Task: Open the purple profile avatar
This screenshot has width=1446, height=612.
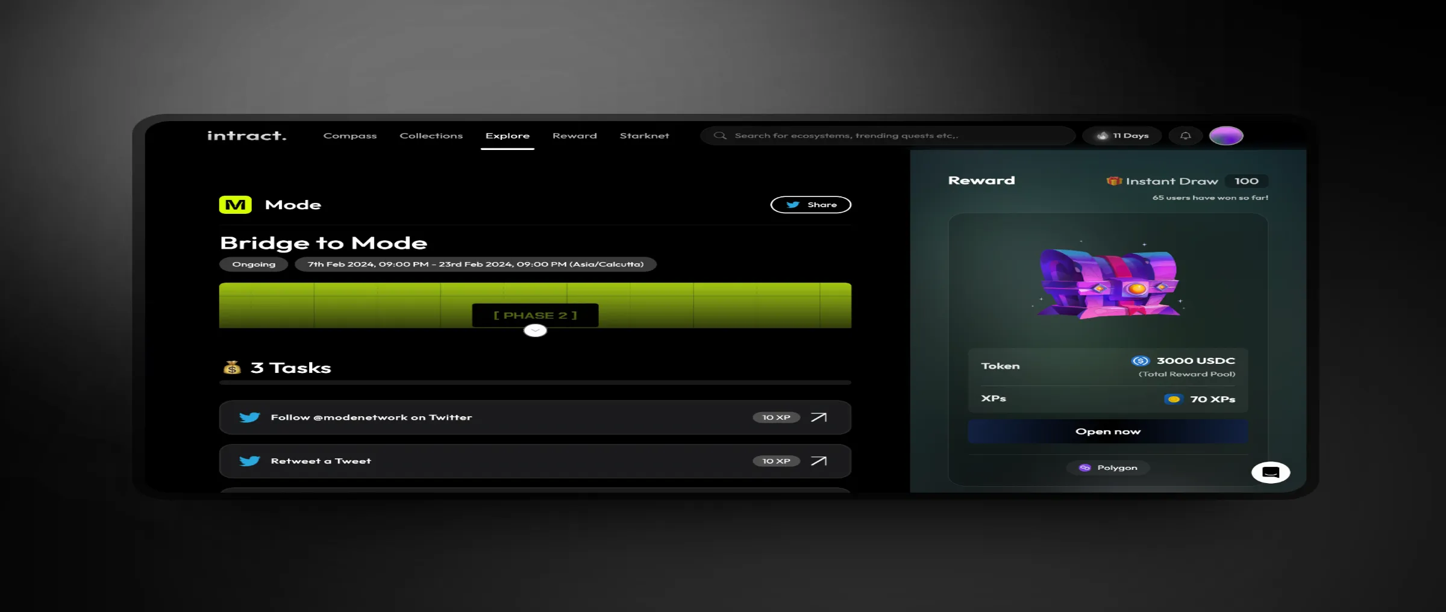Action: coord(1226,136)
